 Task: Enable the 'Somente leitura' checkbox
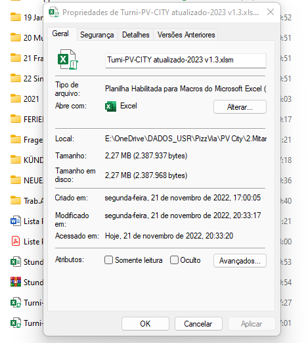tap(108, 260)
